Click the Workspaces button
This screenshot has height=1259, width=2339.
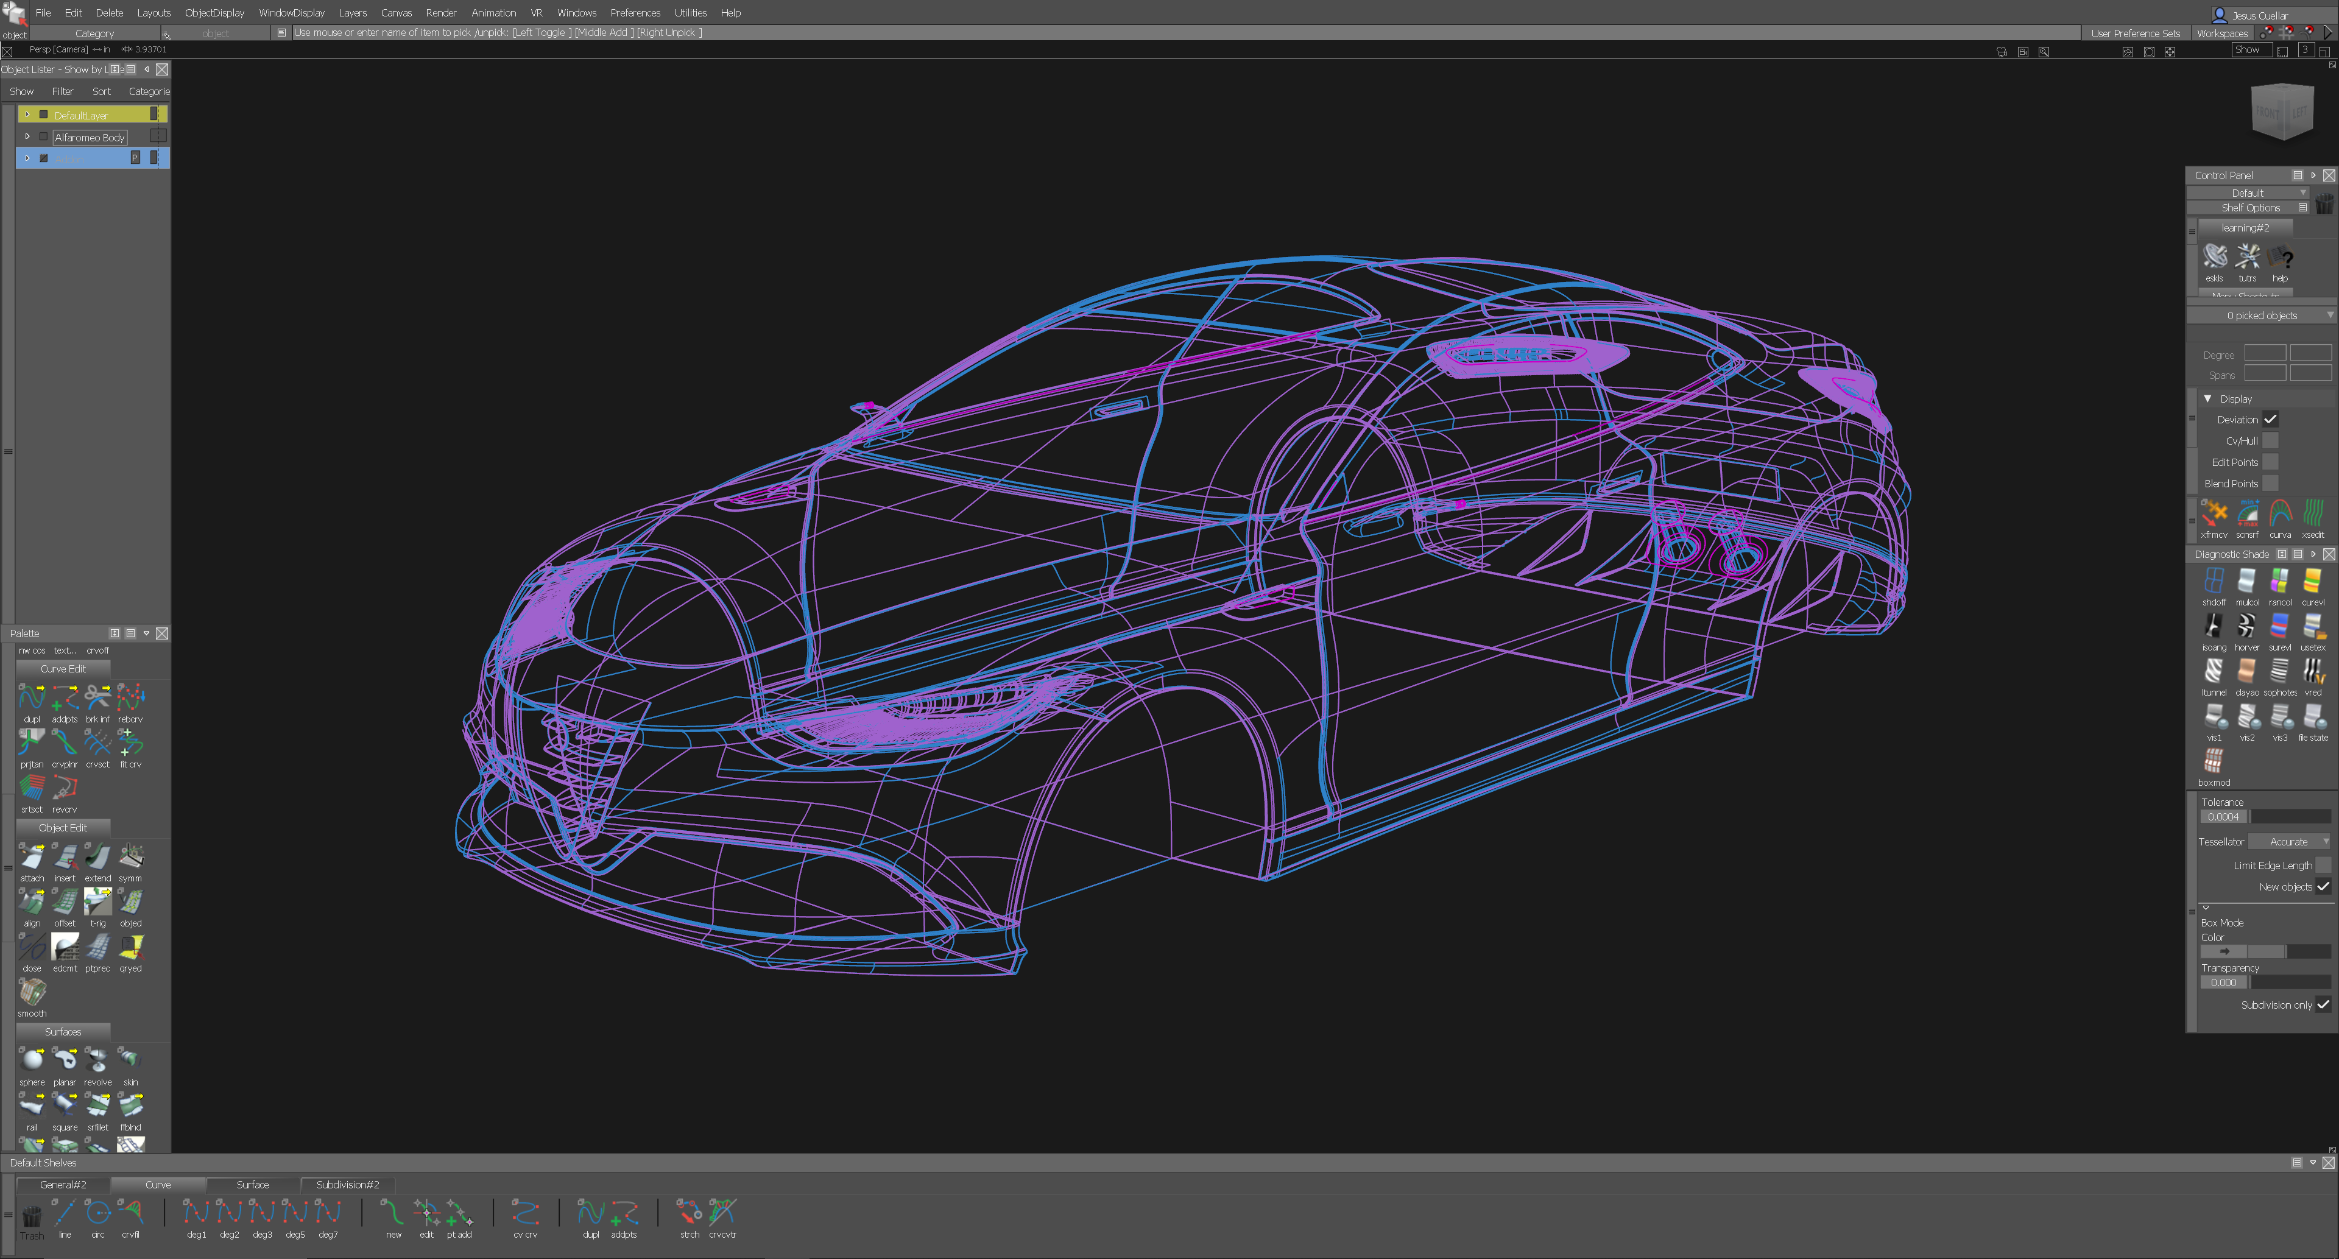point(2222,34)
